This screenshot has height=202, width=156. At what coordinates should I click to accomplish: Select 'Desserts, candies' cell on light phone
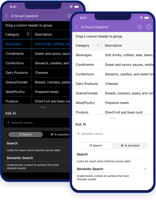click(x=127, y=74)
